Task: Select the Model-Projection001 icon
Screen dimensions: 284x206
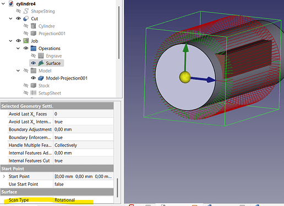Action: pyautogui.click(x=41, y=78)
